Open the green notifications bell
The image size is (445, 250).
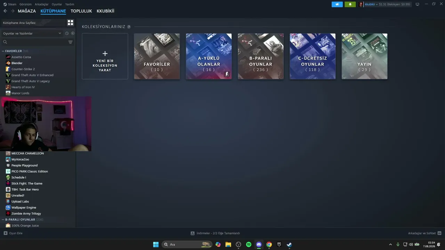(x=350, y=4)
